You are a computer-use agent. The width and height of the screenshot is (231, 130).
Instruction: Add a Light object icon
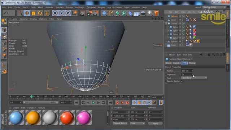coord(149,13)
